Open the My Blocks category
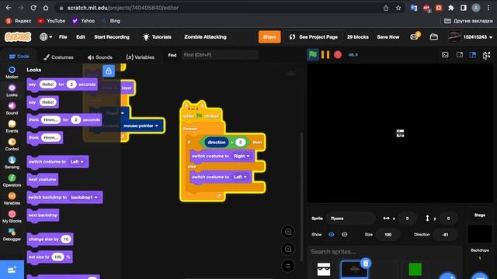 12,217
